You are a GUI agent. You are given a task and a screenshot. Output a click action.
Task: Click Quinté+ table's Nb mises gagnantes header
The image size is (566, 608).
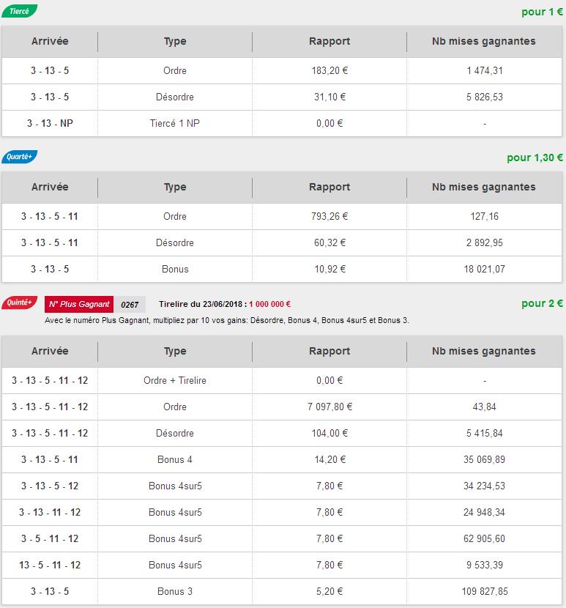pos(484,351)
